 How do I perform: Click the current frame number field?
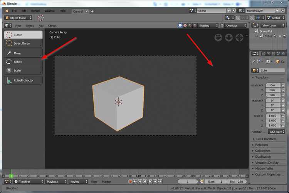coord(187,181)
